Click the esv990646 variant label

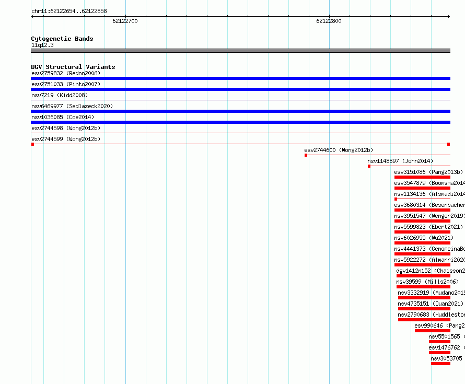click(440, 325)
